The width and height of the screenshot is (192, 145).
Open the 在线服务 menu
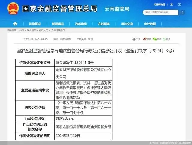[104, 24]
